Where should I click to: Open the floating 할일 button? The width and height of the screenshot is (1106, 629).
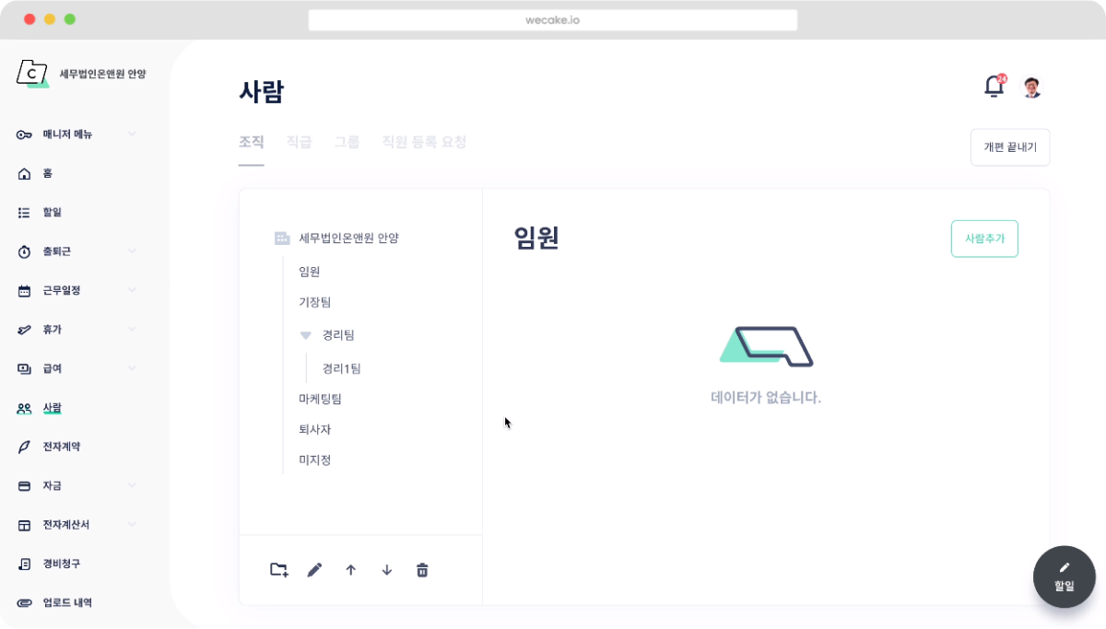pos(1064,577)
